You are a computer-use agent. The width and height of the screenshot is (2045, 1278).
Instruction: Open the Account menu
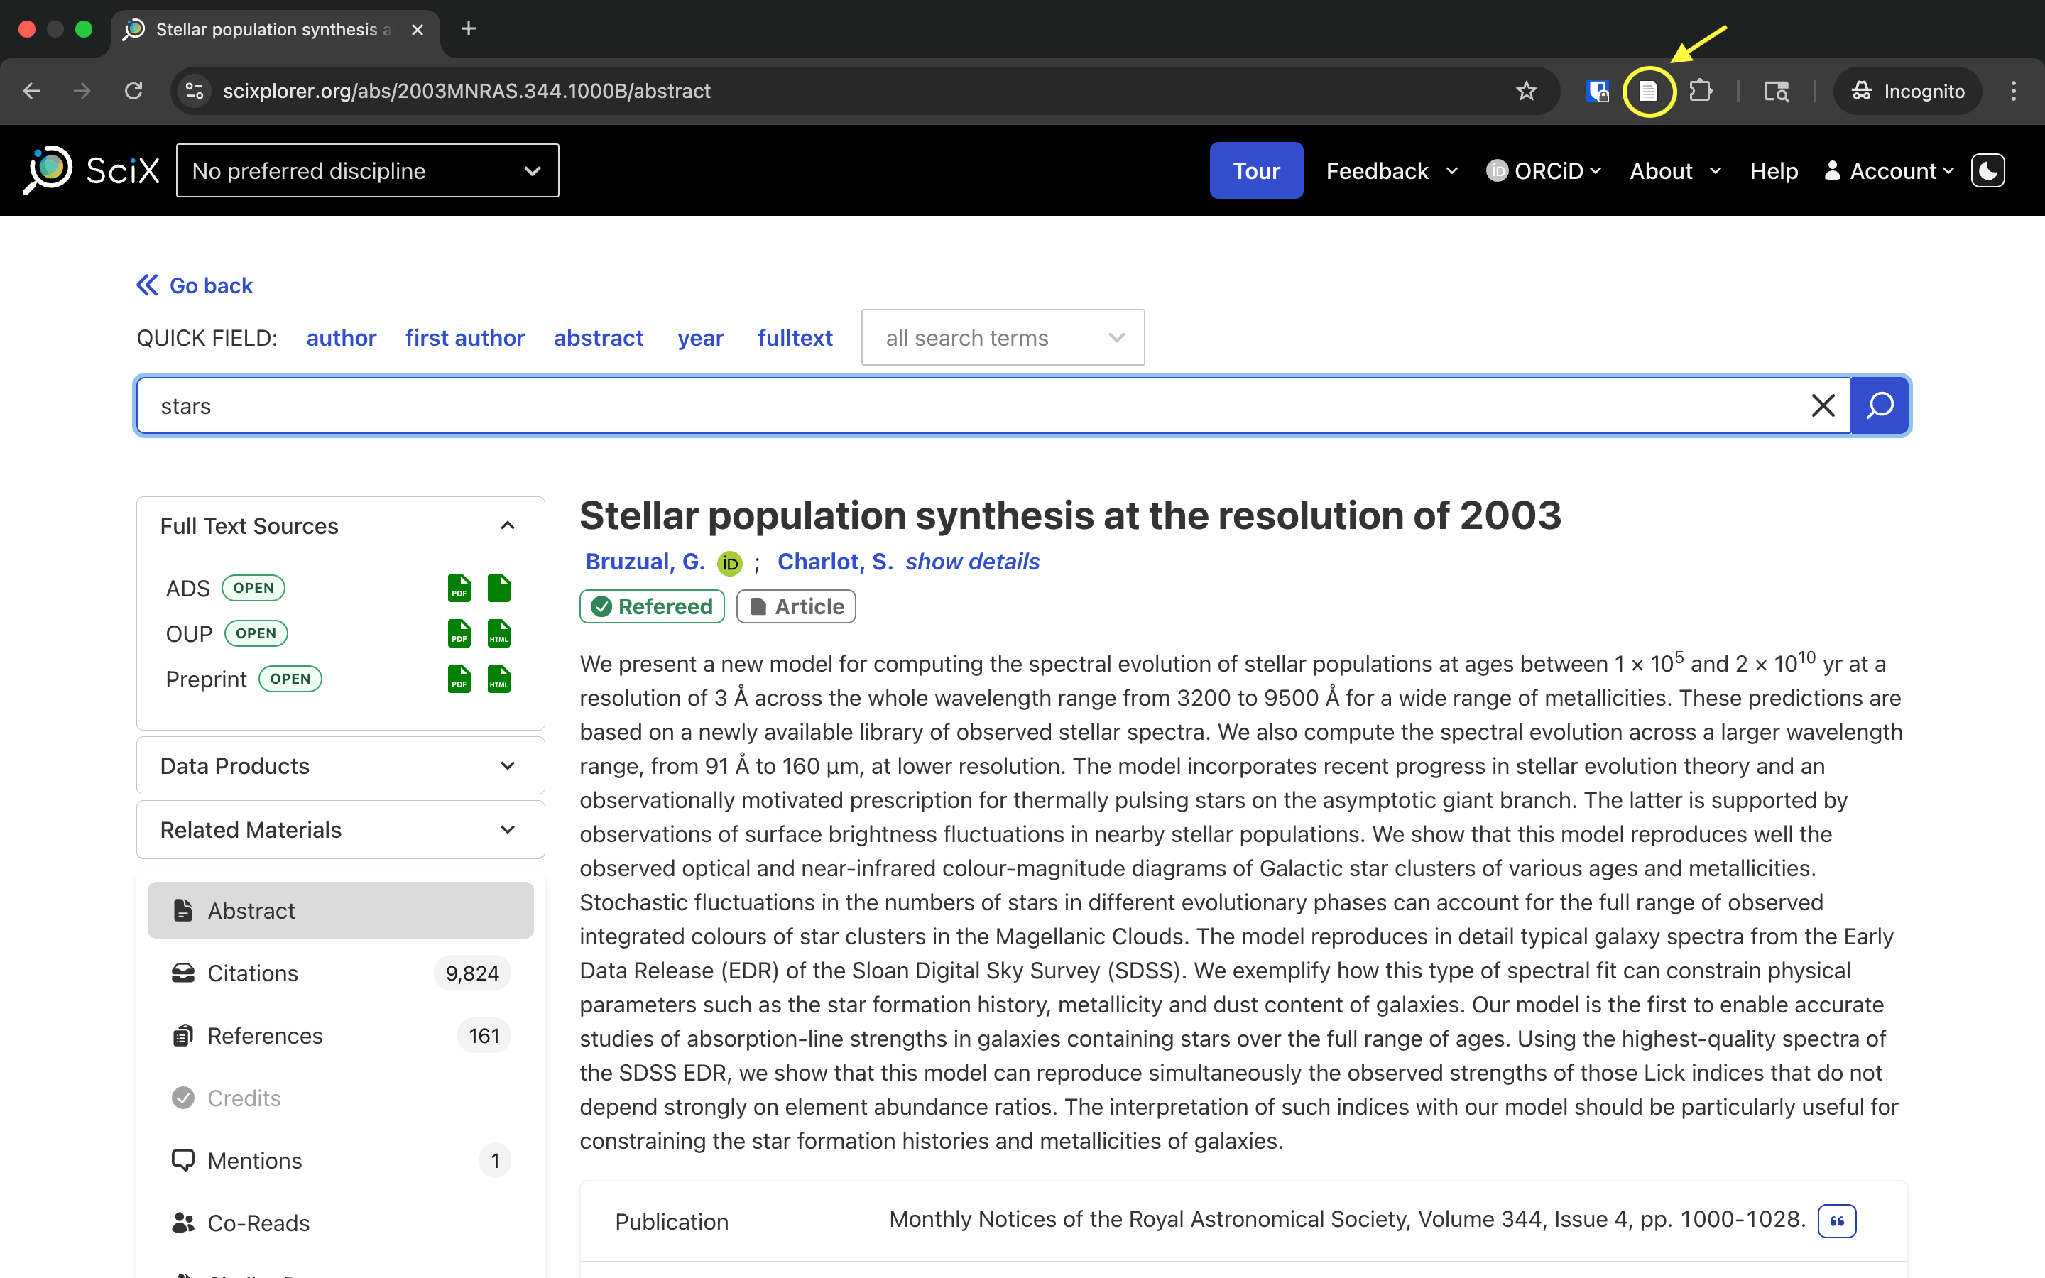click(x=1889, y=170)
